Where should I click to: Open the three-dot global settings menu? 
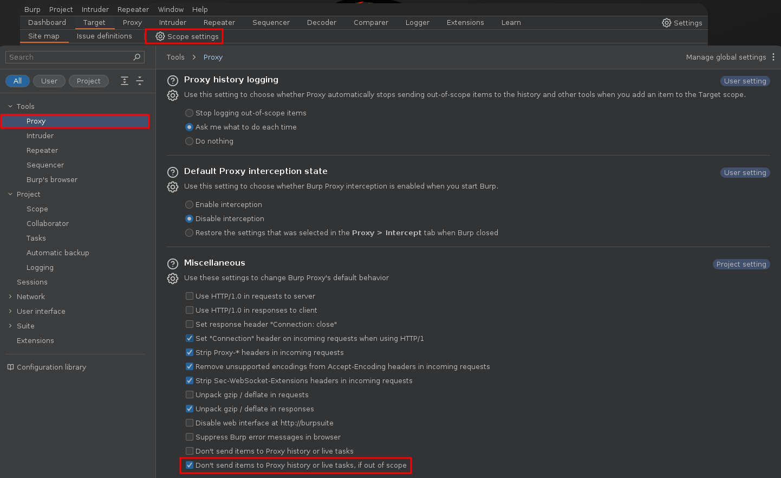point(773,57)
